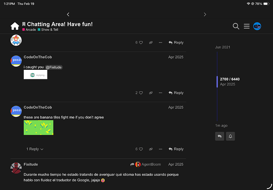Open the 'replying...' image thumbnail
The height and width of the screenshot is (190, 273).
coord(36,75)
